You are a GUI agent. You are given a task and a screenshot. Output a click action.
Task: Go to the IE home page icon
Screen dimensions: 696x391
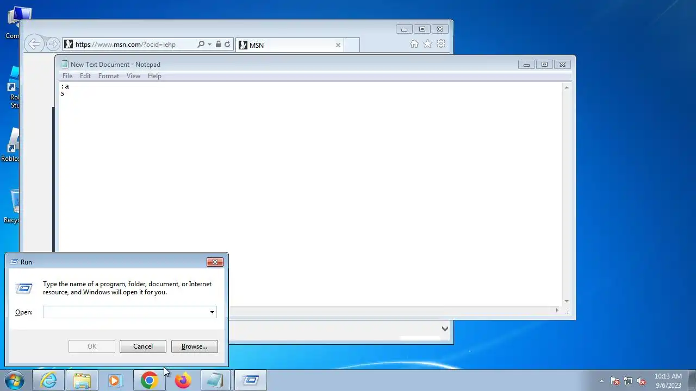(x=414, y=44)
